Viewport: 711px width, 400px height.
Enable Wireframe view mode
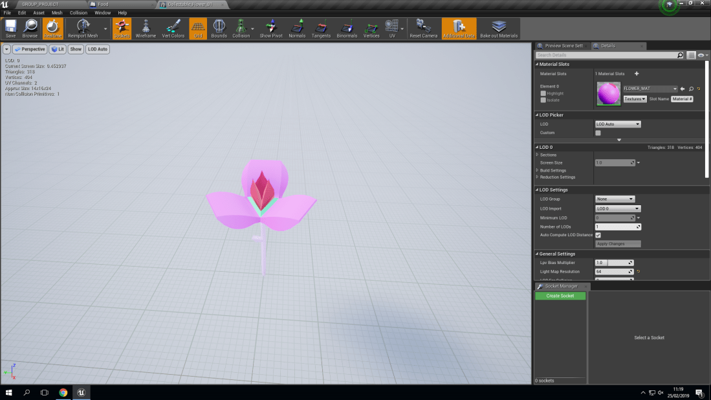click(x=145, y=28)
